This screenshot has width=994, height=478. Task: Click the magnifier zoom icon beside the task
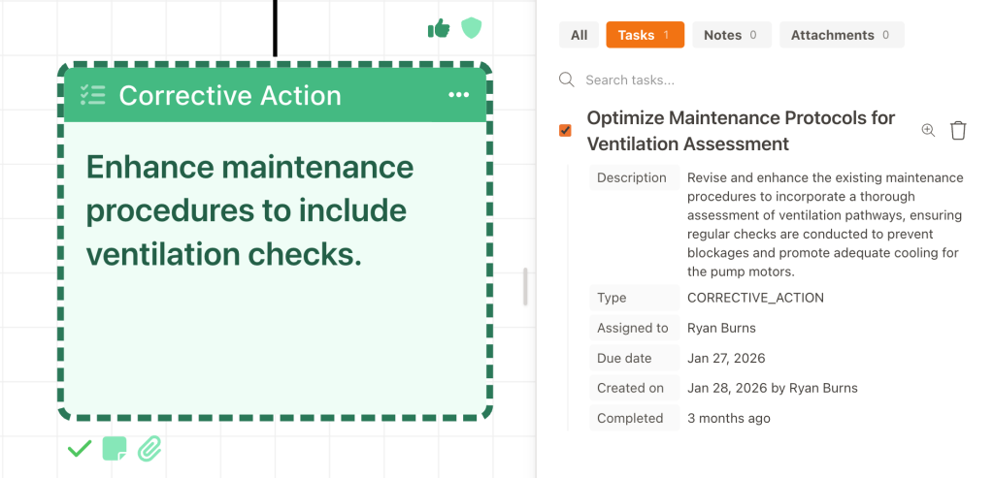(x=928, y=131)
